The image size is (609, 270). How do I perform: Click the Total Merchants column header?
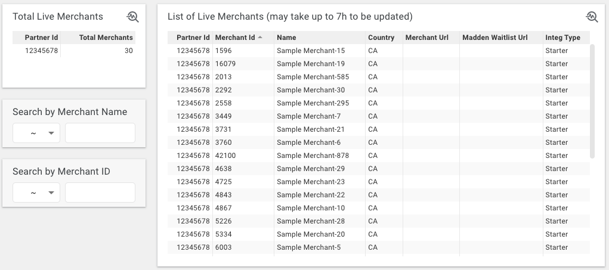click(x=106, y=38)
